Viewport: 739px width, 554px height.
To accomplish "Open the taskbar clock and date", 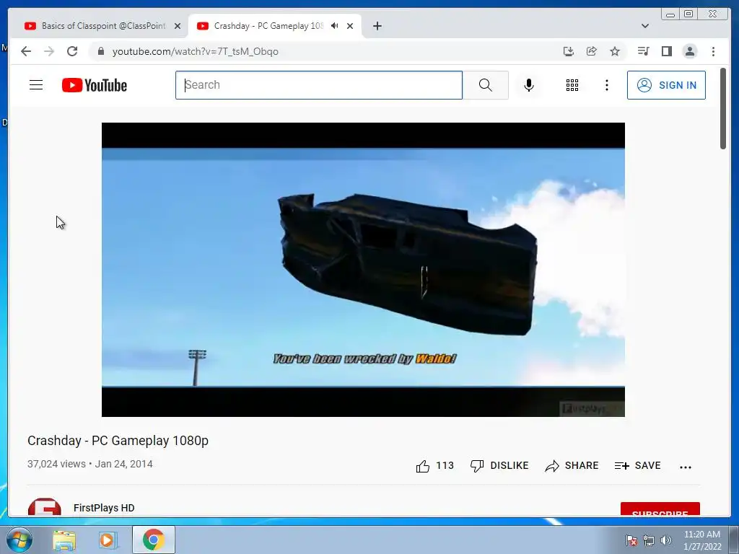I will coord(702,540).
